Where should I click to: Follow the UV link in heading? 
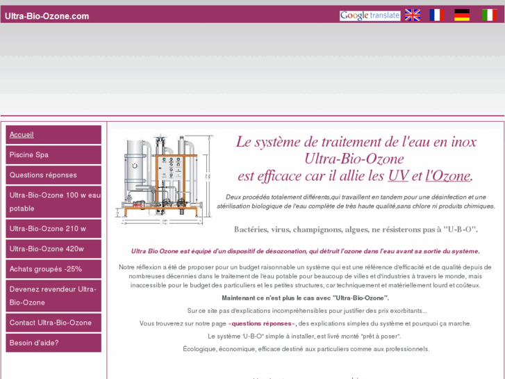pyautogui.click(x=398, y=176)
